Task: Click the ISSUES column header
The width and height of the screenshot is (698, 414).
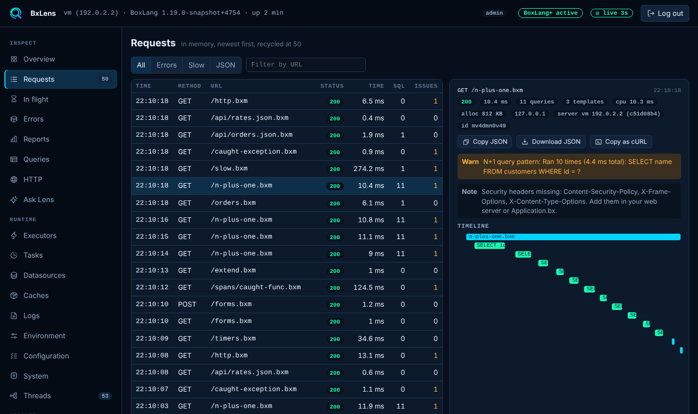Action: (x=426, y=86)
